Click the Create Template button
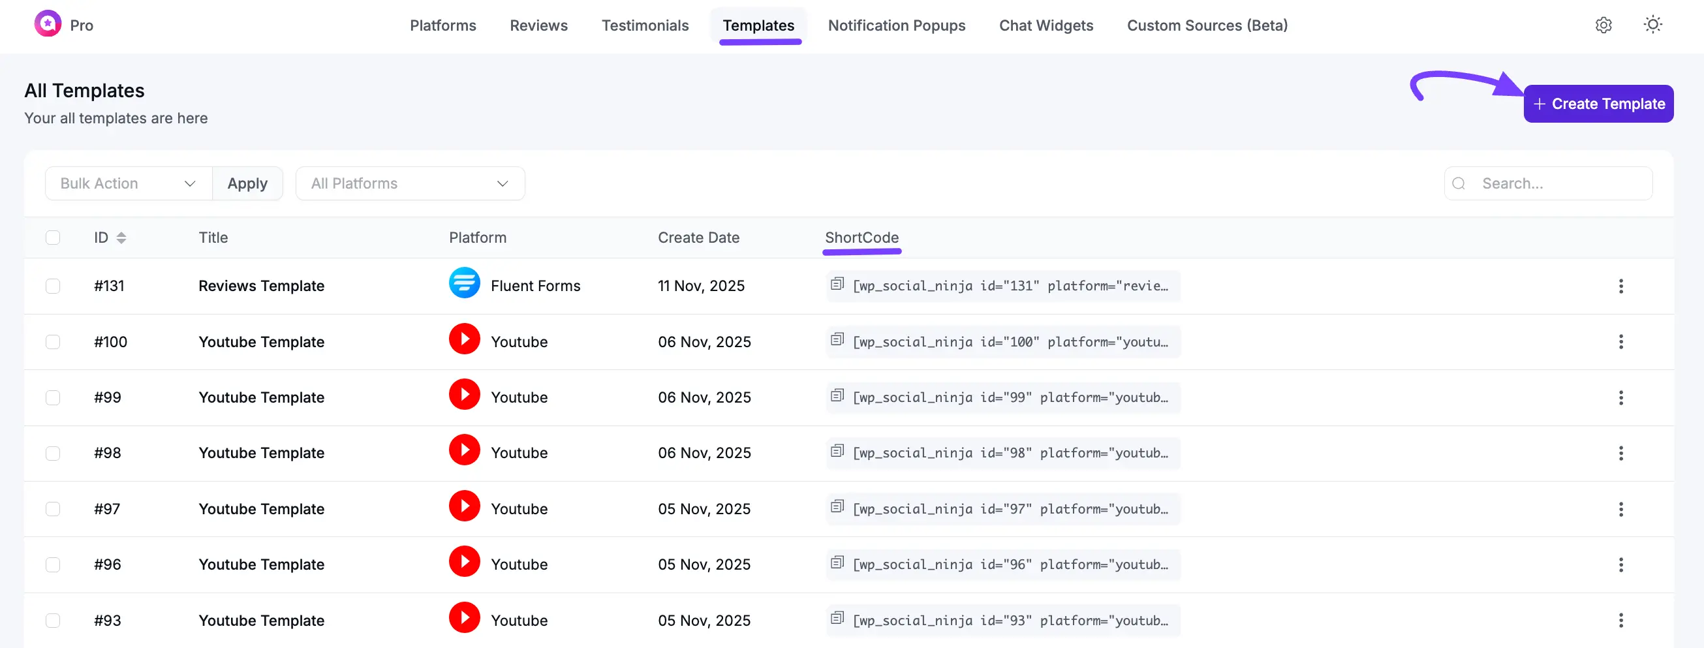Image resolution: width=1704 pixels, height=648 pixels. 1598,103
